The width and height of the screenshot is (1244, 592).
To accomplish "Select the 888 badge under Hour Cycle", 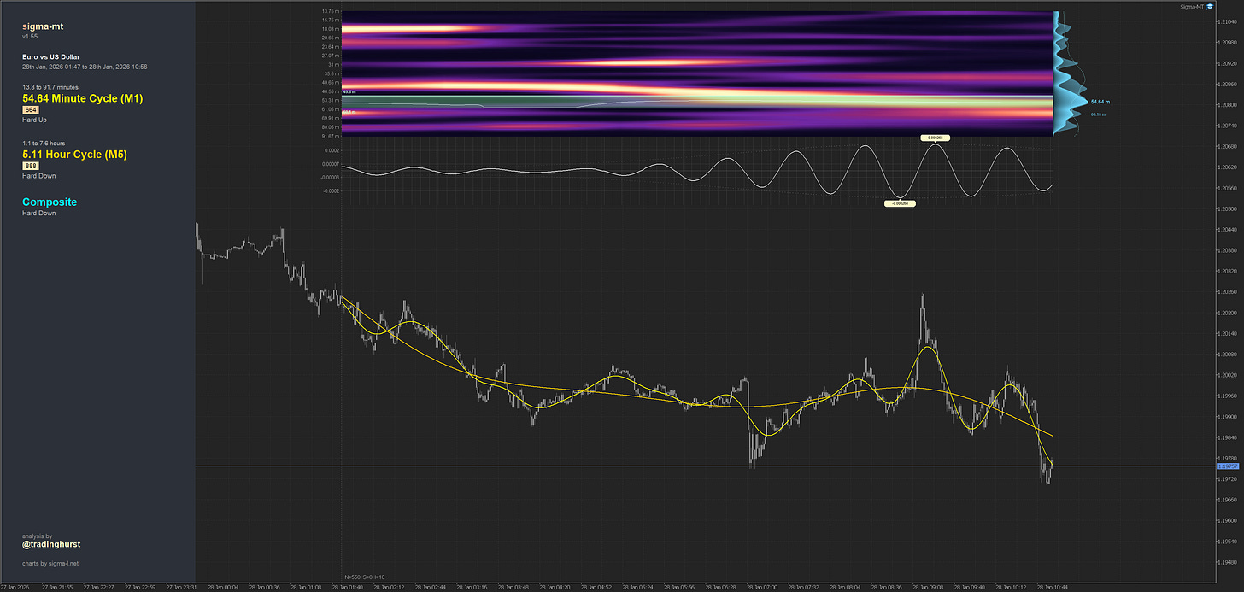I will click(x=31, y=166).
